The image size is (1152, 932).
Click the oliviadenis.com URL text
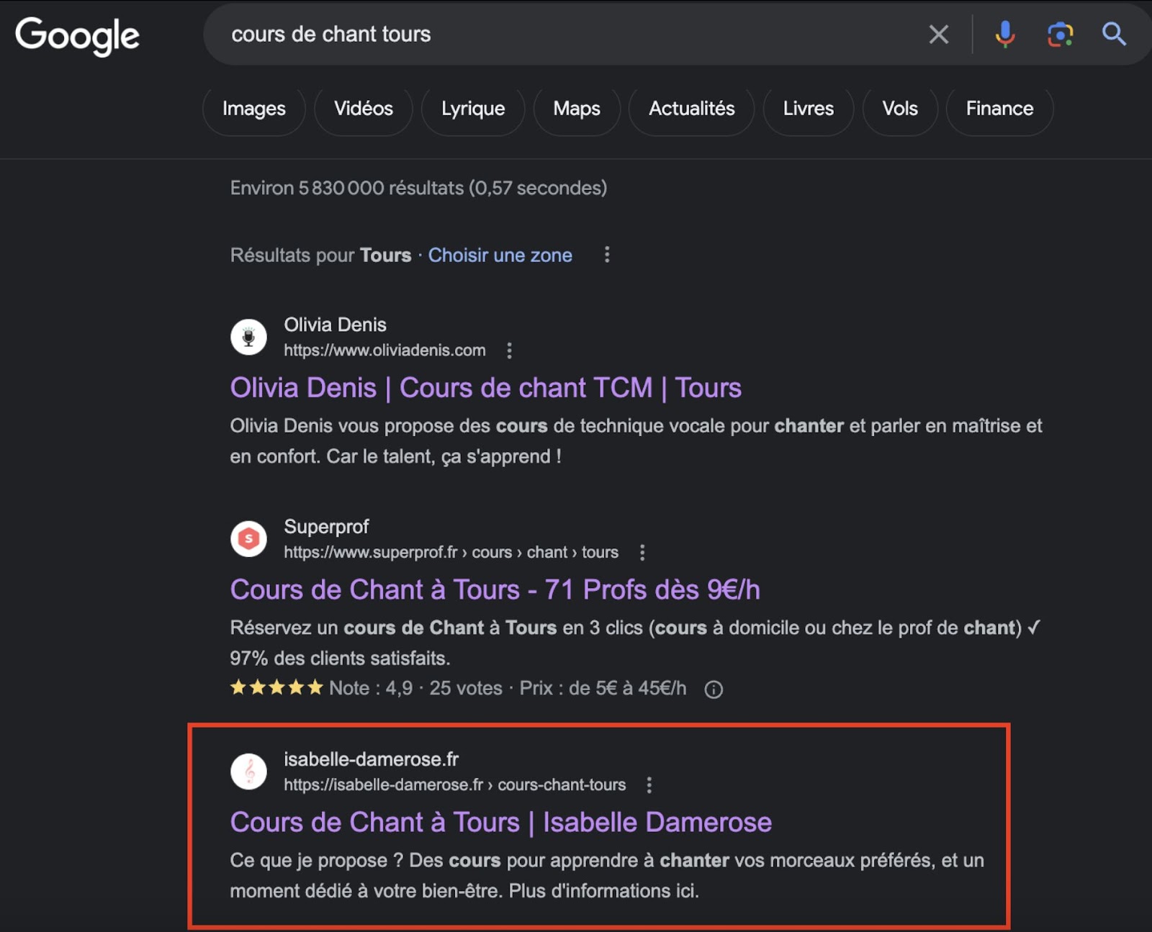384,350
